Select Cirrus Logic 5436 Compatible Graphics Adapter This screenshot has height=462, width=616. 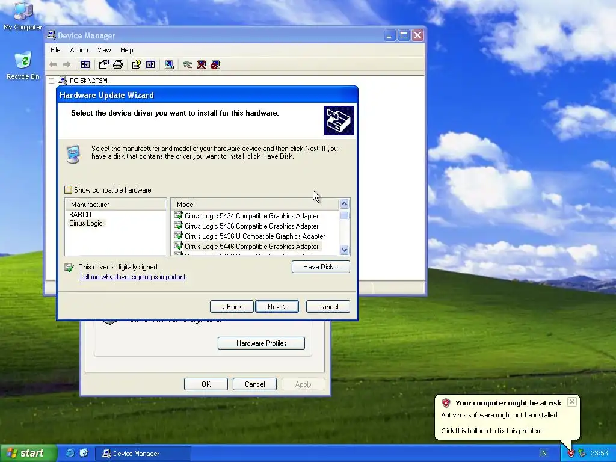pyautogui.click(x=251, y=226)
